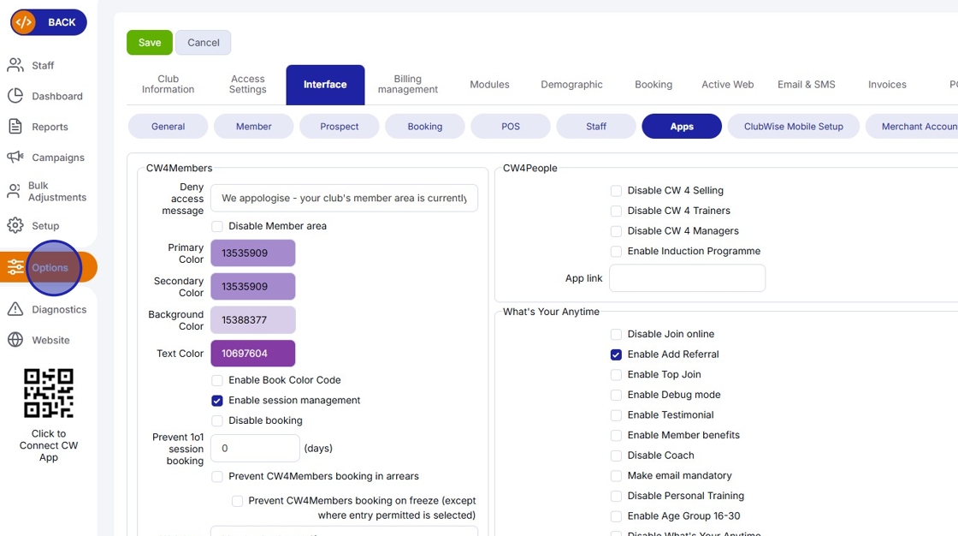Check Make email mandatory
The image size is (958, 536).
click(x=616, y=476)
